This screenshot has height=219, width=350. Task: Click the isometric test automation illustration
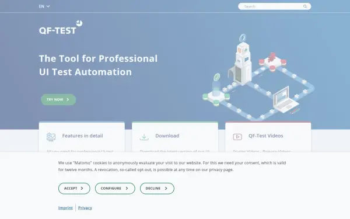coord(258,77)
